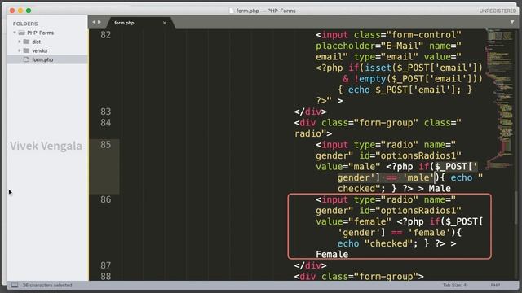The width and height of the screenshot is (522, 293).
Task: Click line number 84 in gutter
Action: (105, 123)
